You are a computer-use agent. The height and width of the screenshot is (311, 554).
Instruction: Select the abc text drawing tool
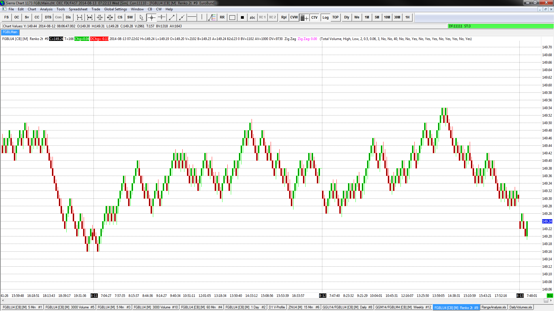tap(252, 18)
